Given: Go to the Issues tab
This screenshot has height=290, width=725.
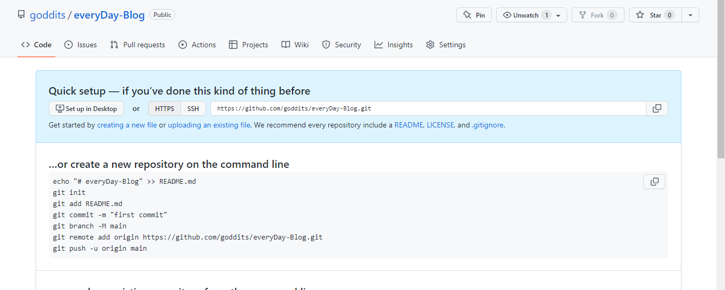Looking at the screenshot, I should coord(80,45).
